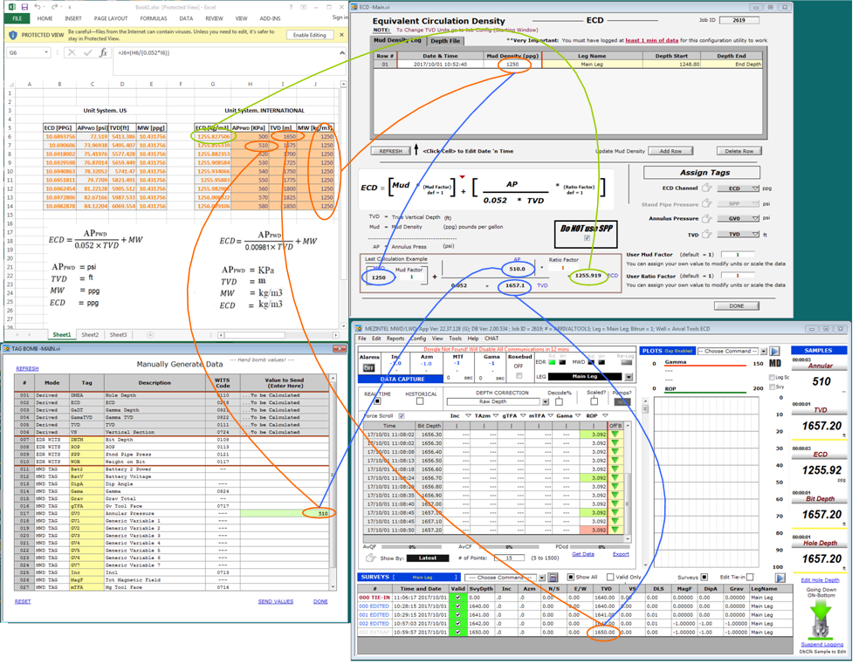Image resolution: width=859 pixels, height=664 pixels.
Task: Click the SEND VALUES link in TAG BOMB
Action: coord(276,601)
